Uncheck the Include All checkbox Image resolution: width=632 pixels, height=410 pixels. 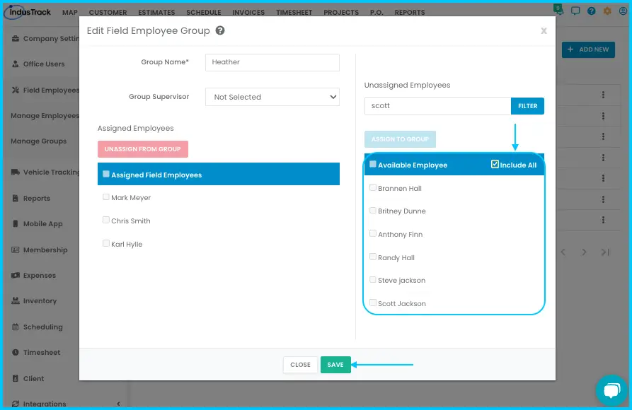click(495, 164)
